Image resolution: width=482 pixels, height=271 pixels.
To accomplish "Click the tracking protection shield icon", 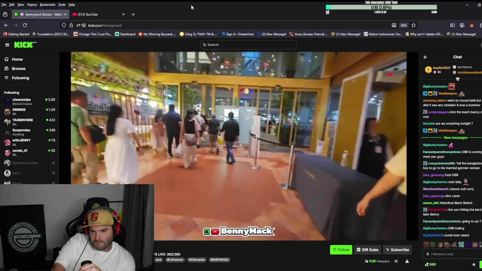I will [x=64, y=25].
